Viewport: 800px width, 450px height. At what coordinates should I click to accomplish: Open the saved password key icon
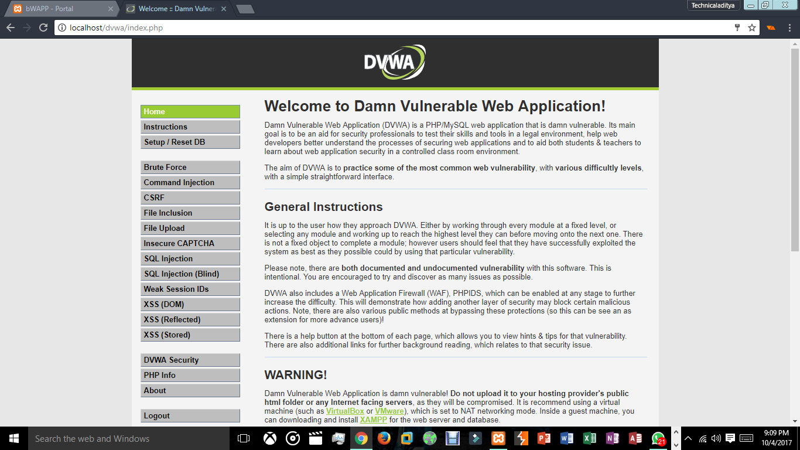tap(738, 28)
